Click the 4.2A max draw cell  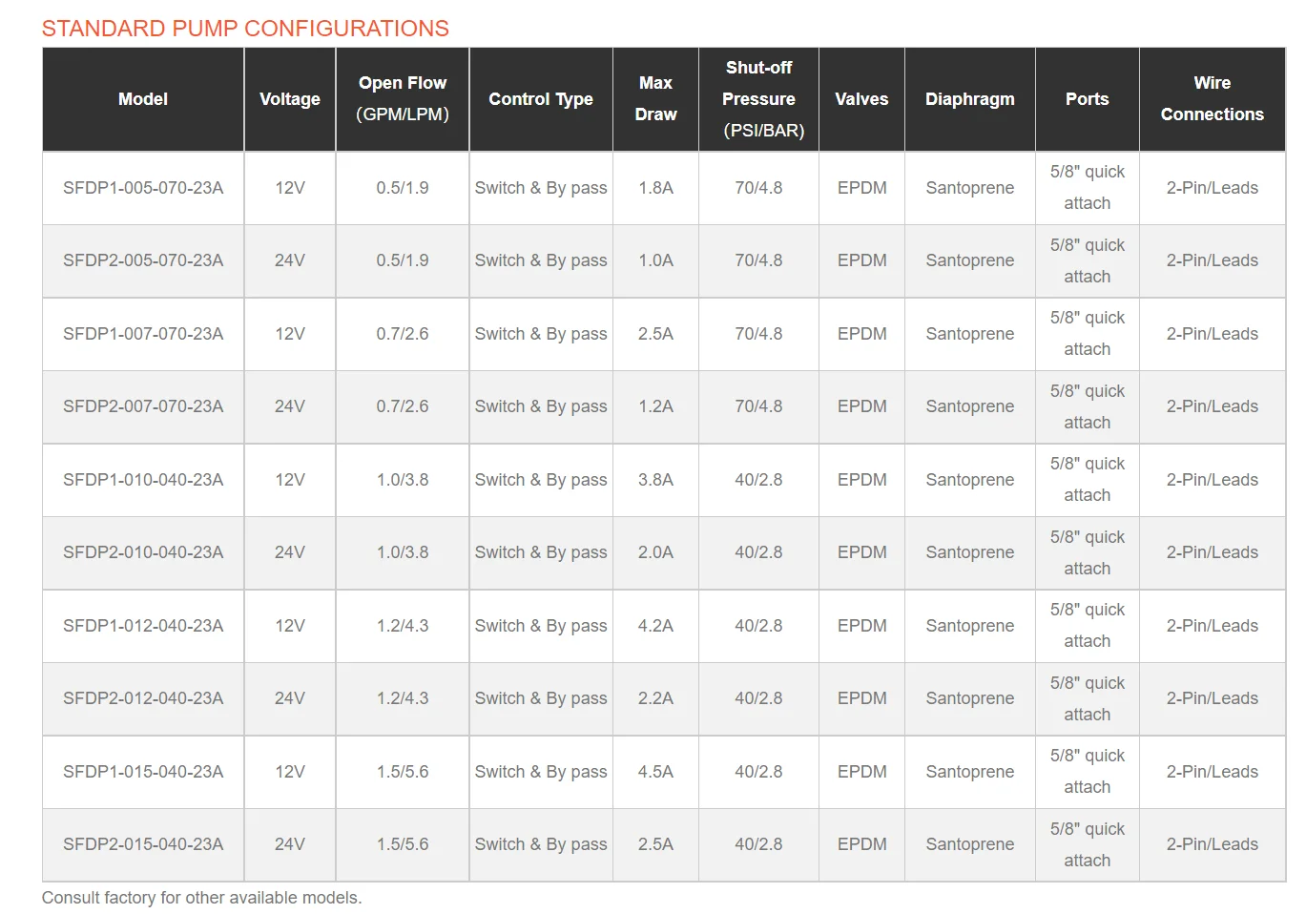coord(656,626)
